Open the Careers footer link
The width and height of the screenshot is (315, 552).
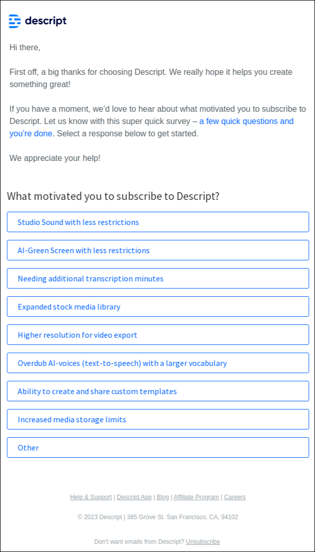point(235,497)
